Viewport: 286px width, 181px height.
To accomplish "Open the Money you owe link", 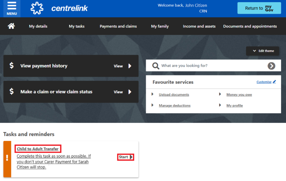I will [x=239, y=95].
